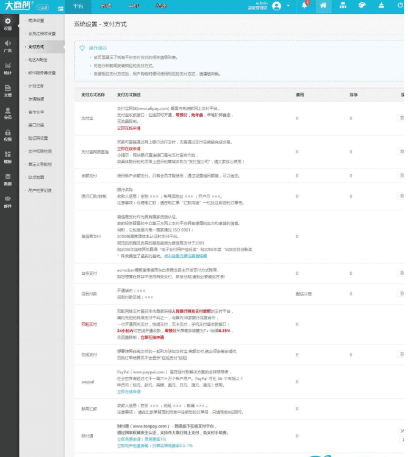
Task: Switch to the 手机 top tab
Action: coord(133,6)
